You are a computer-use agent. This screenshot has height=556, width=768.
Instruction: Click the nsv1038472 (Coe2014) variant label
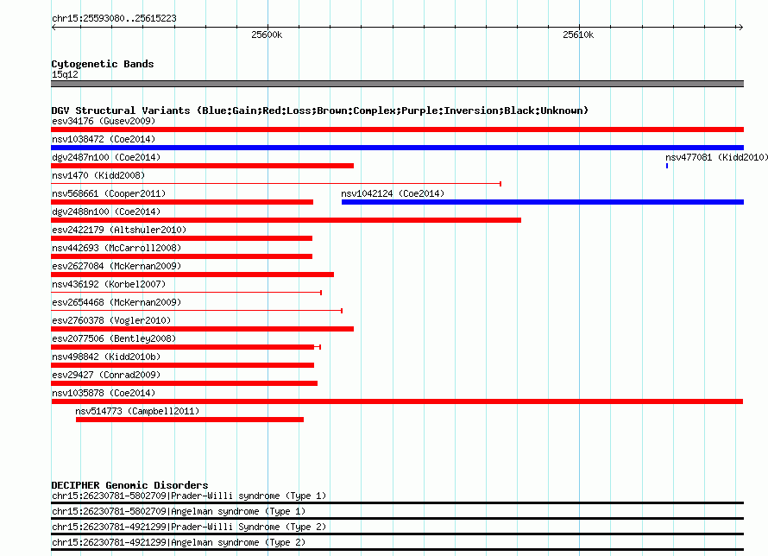[x=104, y=139]
